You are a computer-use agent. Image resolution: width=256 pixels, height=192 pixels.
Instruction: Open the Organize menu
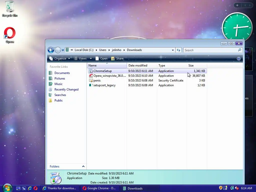(x=60, y=58)
